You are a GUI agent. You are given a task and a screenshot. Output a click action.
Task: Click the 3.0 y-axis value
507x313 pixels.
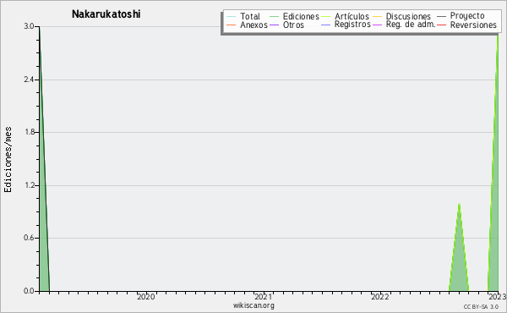(29, 26)
